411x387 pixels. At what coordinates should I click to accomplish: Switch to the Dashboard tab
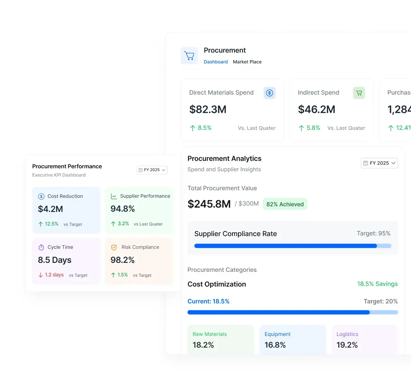215,62
